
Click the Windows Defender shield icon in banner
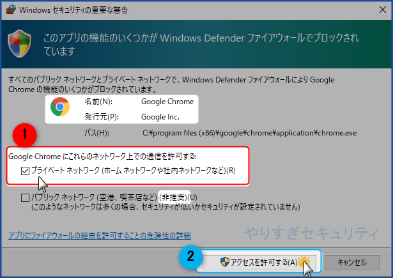point(20,43)
